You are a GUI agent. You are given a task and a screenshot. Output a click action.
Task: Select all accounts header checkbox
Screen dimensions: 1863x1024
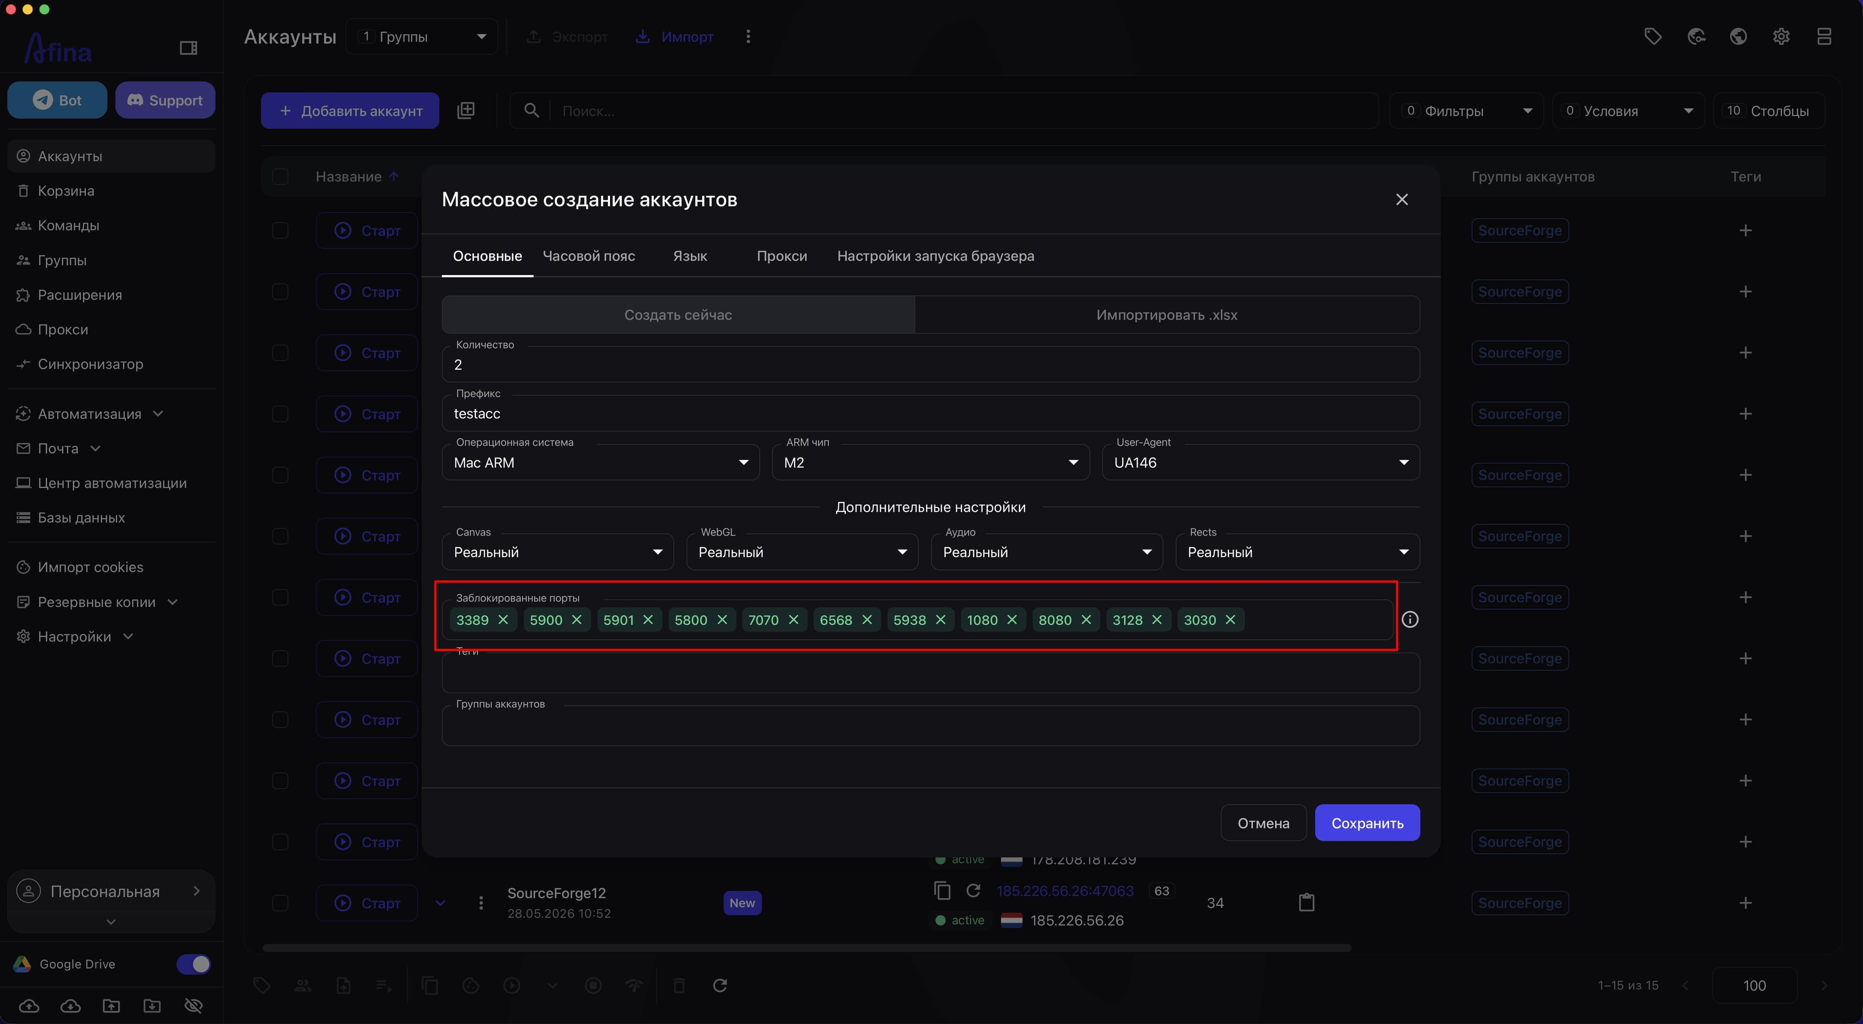(x=280, y=177)
